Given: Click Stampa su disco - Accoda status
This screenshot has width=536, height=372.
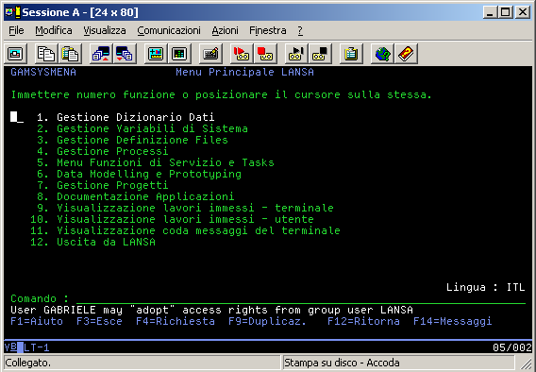Looking at the screenshot, I should 342,363.
